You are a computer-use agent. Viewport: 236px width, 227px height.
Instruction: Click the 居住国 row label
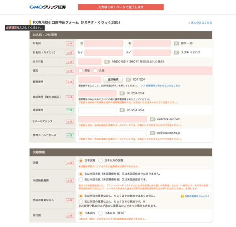37,216
